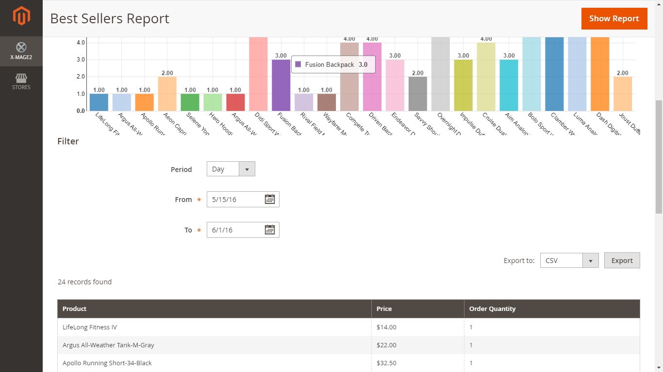Viewport: 663px width, 372px height.
Task: Click the Apollo Running Short-34-Black product cell
Action: pos(215,363)
